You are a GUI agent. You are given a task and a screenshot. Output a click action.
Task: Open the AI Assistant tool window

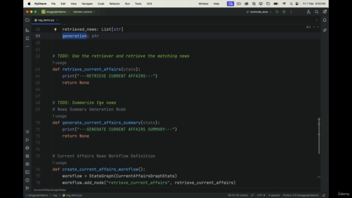[324, 30]
